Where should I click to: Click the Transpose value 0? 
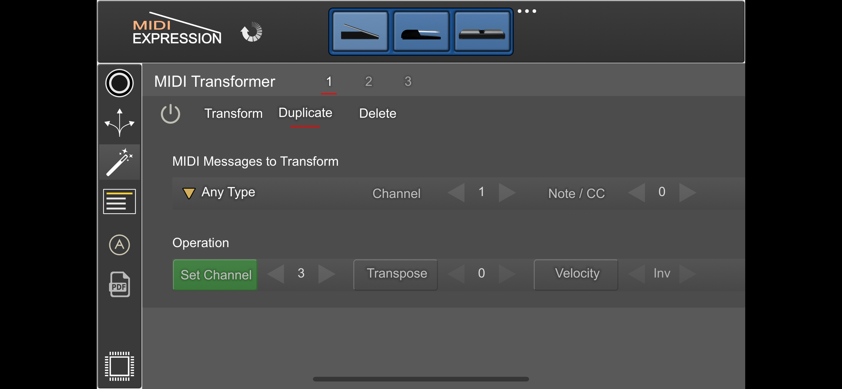[481, 273]
